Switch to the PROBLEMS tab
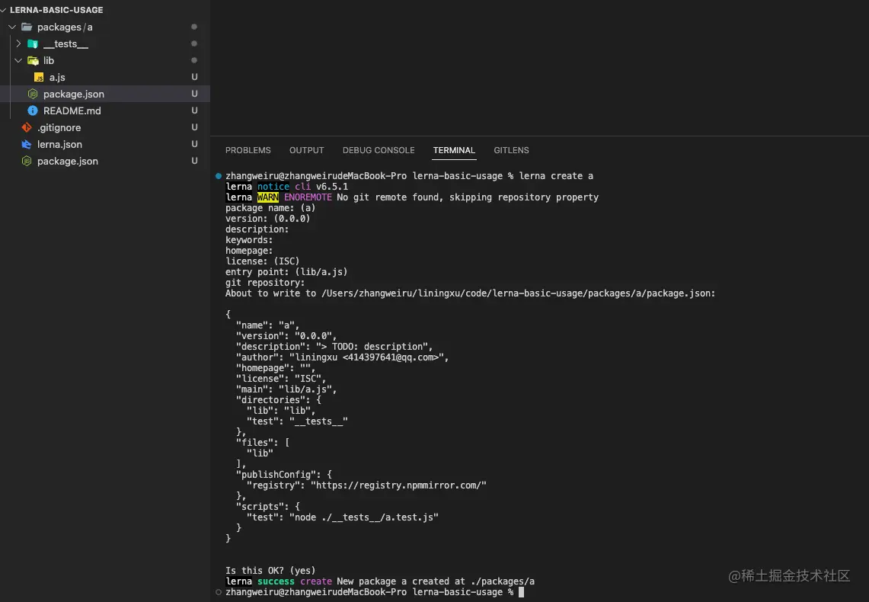The width and height of the screenshot is (869, 602). click(x=248, y=150)
